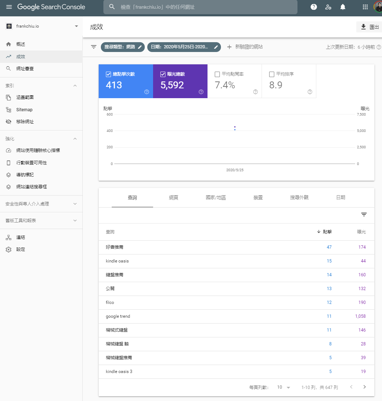Screen dimensions: 382x401
Task: Switch to the 國家/地區 tab
Action: (216, 197)
